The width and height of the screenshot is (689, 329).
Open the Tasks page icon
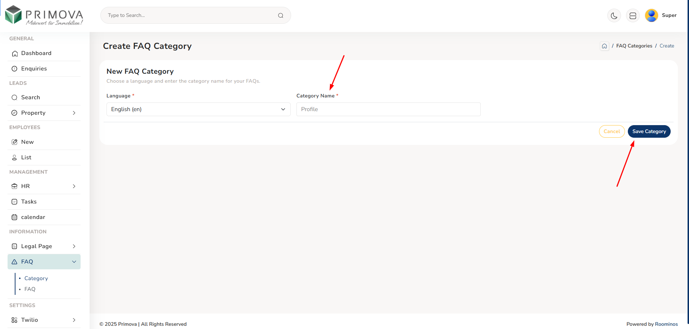click(x=14, y=202)
